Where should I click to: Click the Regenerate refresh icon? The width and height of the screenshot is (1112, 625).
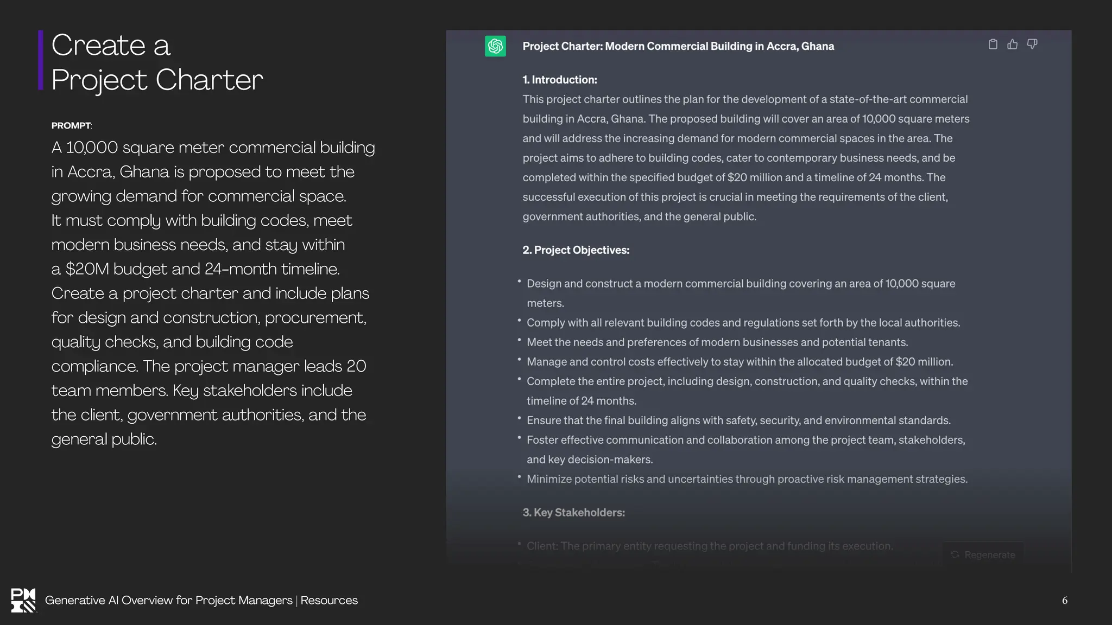coord(955,554)
